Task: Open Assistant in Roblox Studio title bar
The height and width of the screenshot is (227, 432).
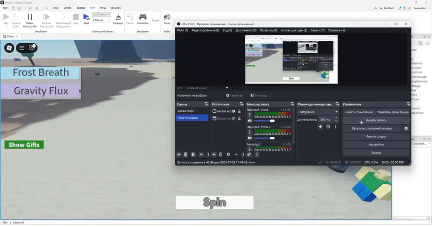Action: point(387,8)
